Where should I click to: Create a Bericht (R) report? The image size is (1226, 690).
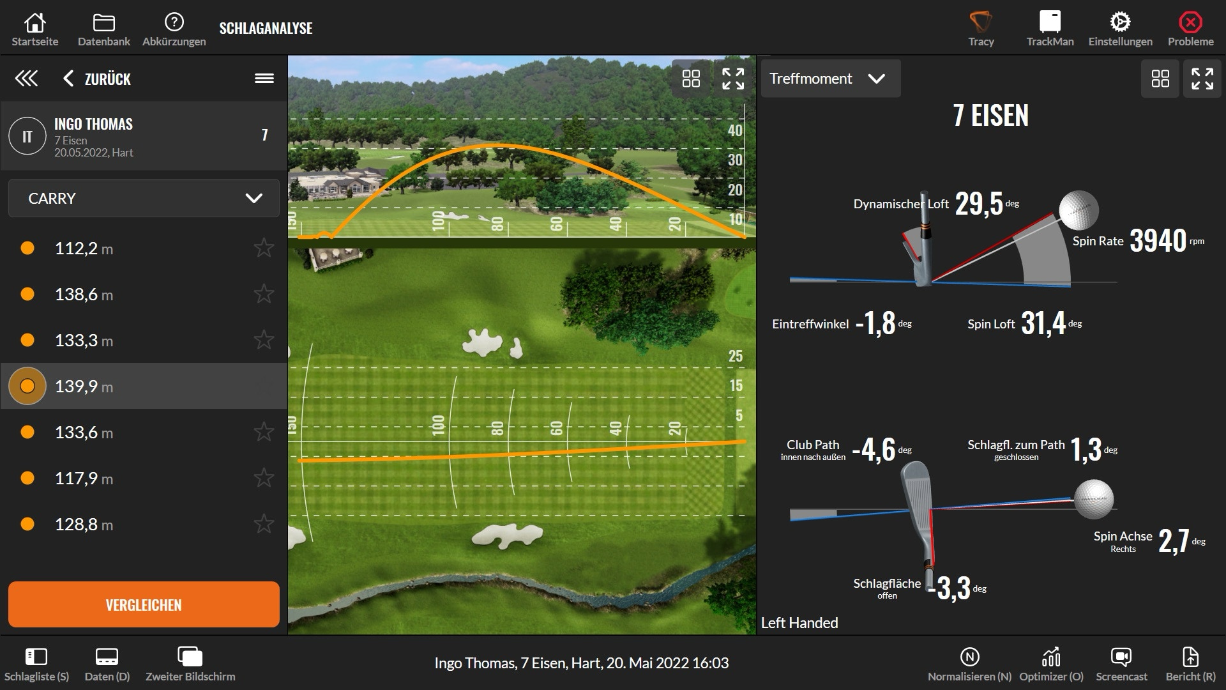(x=1190, y=664)
